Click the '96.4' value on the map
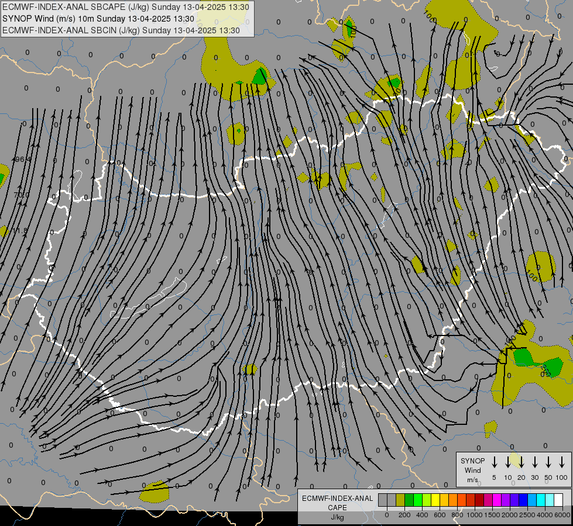Viewport: 573px width, 526px height. click(x=23, y=159)
